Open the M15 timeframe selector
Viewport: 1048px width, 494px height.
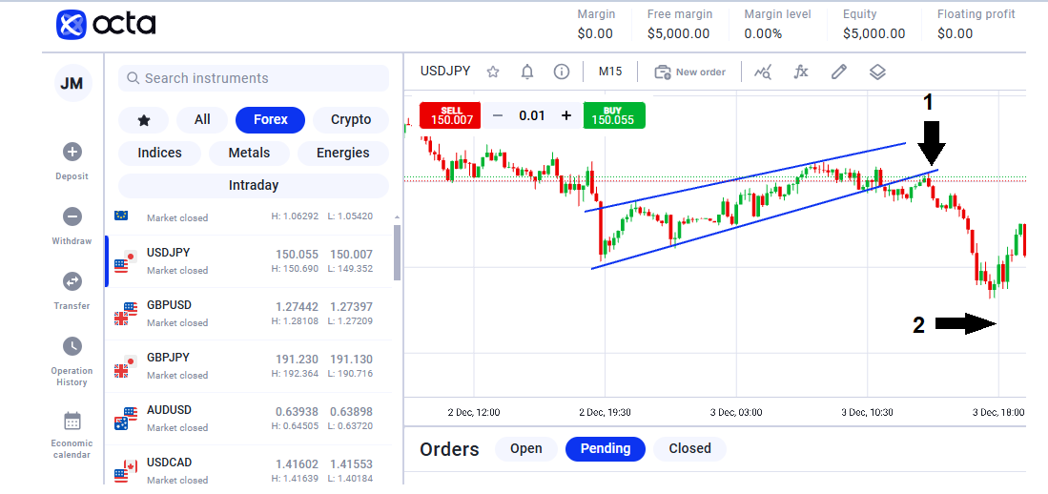(609, 72)
